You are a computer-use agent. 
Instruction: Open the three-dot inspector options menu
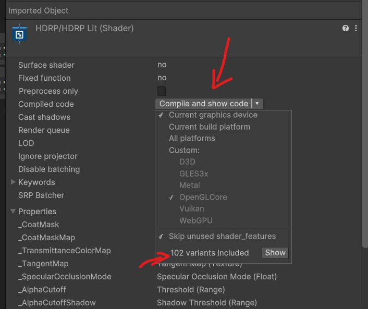pos(356,28)
